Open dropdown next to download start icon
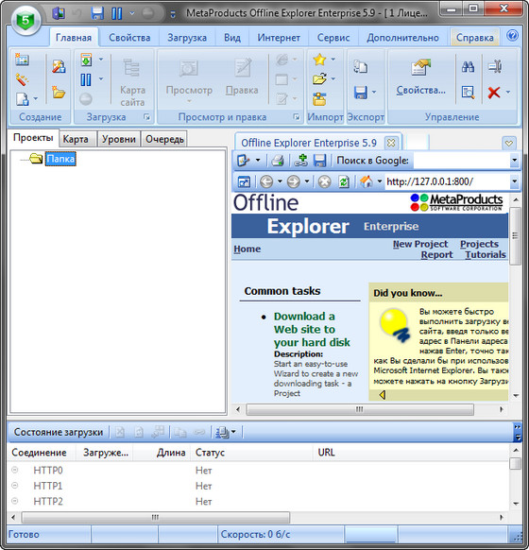The height and width of the screenshot is (550, 529). [x=101, y=60]
